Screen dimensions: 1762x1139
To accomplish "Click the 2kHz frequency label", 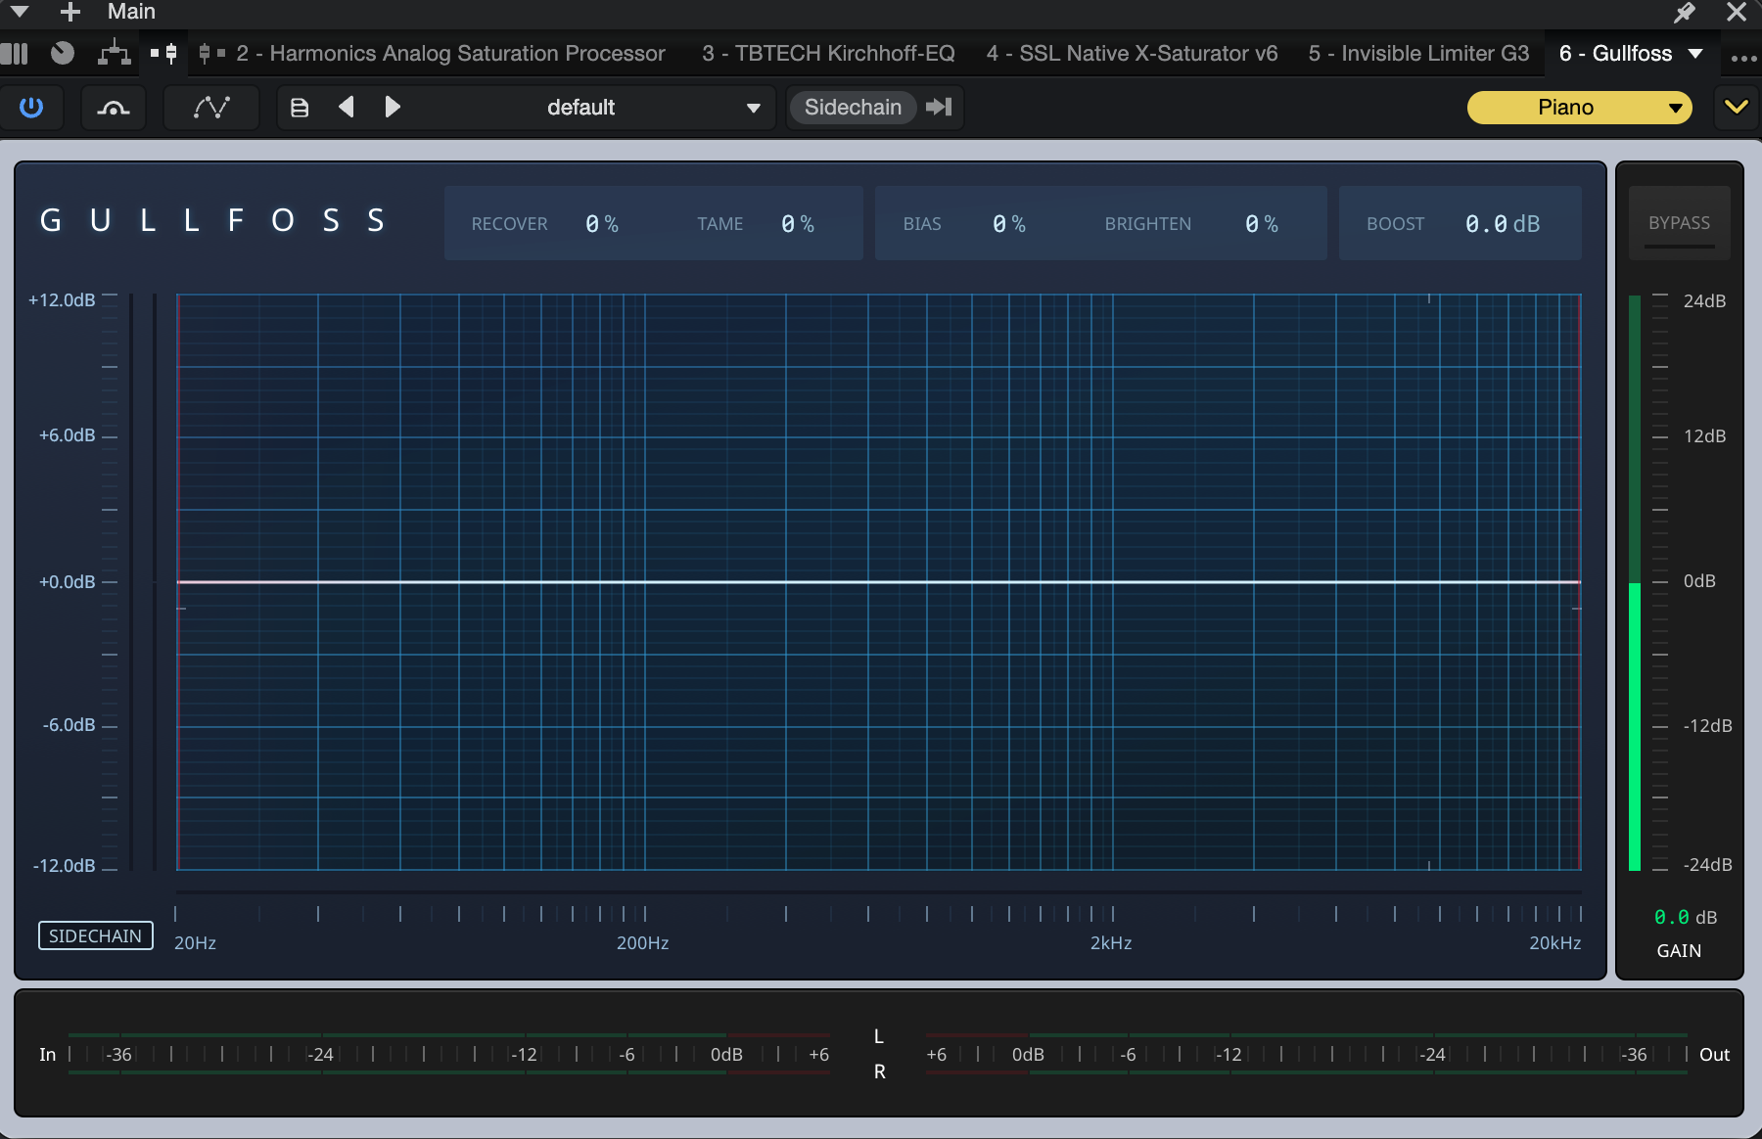I will [x=1111, y=943].
